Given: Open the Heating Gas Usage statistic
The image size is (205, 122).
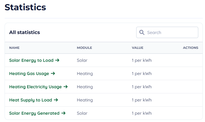Looking at the screenshot, I should 29,73.
